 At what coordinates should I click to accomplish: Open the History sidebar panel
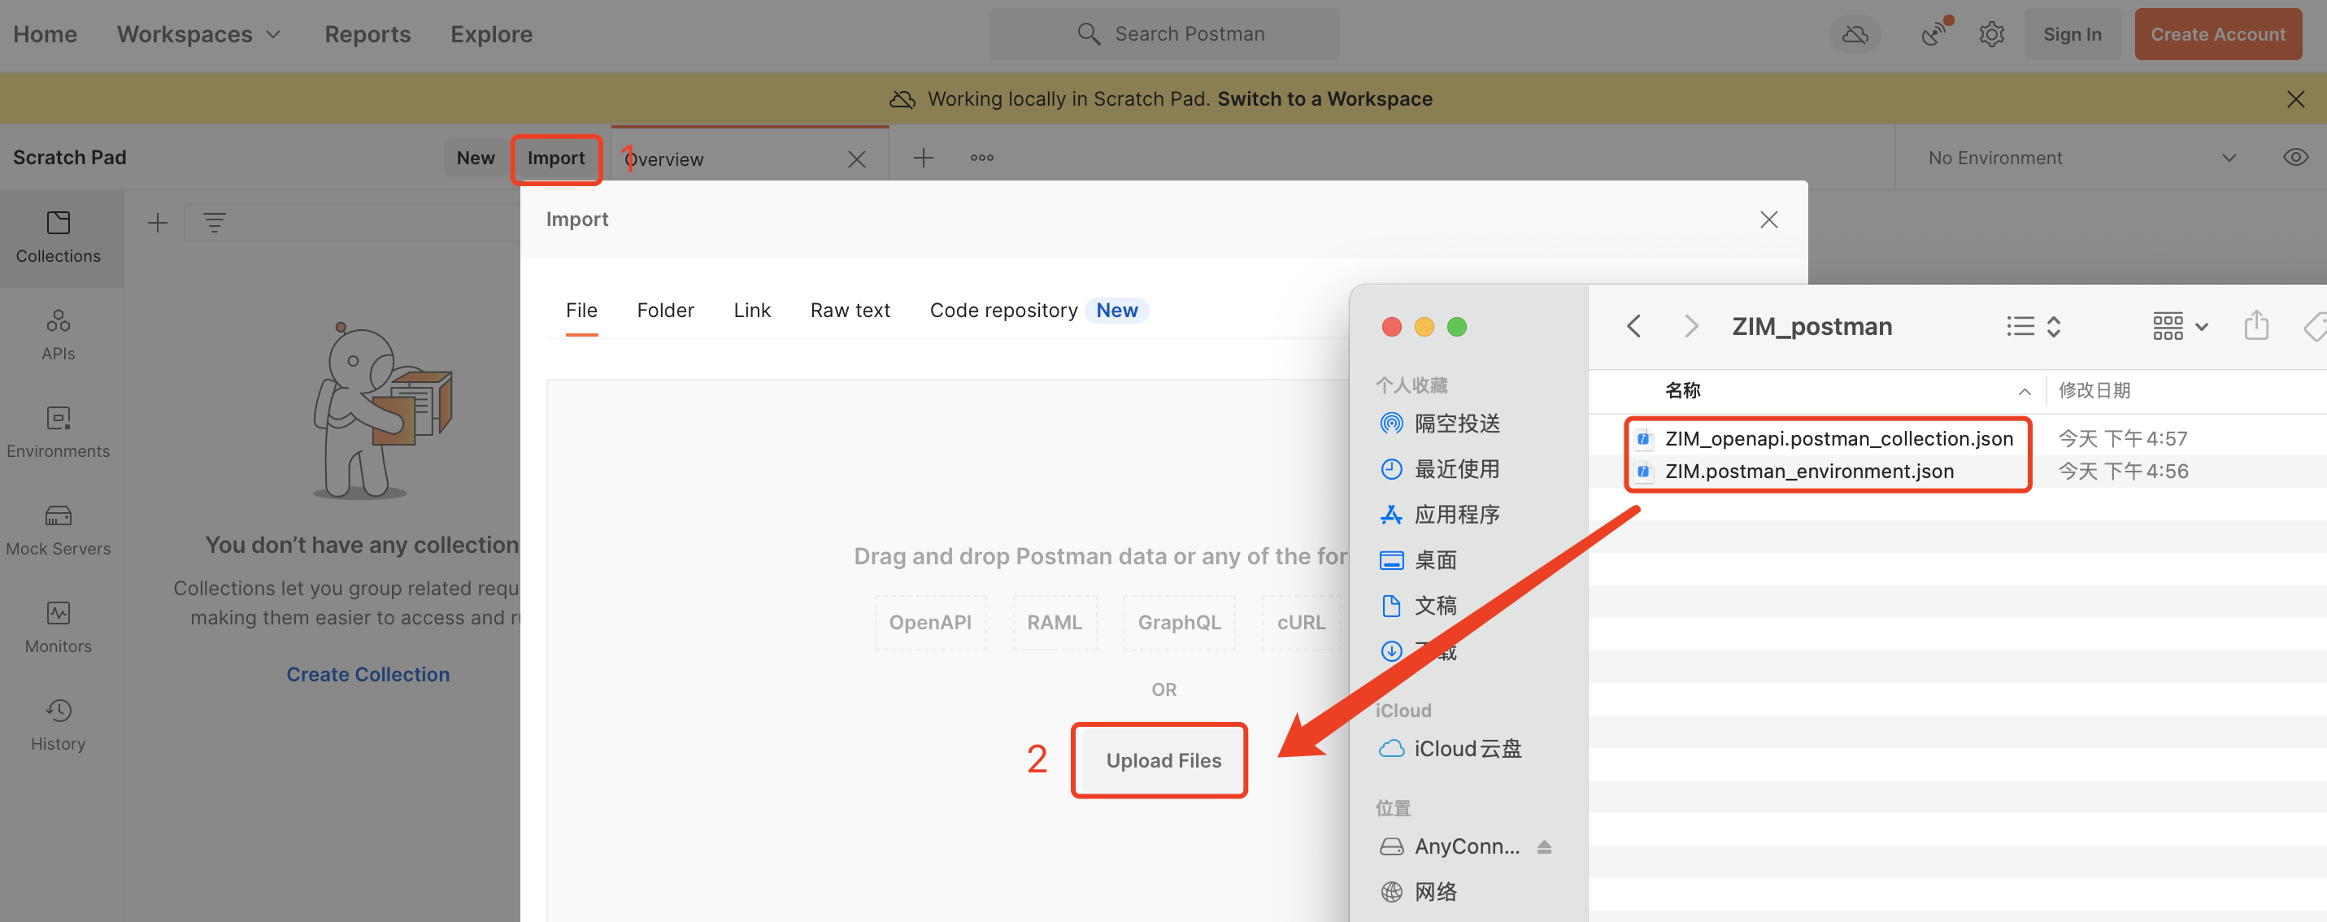pyautogui.click(x=58, y=725)
